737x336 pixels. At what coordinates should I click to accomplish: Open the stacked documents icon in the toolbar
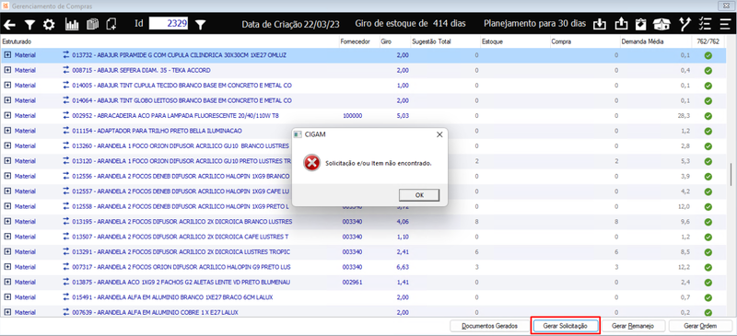tap(92, 25)
